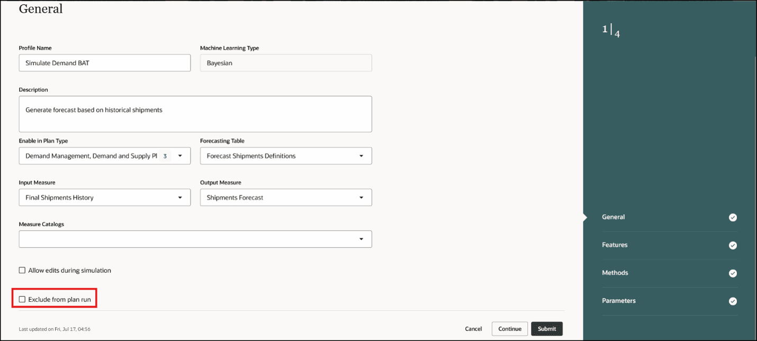Click the selected plan types count badge 3
757x341 pixels.
tap(165, 156)
